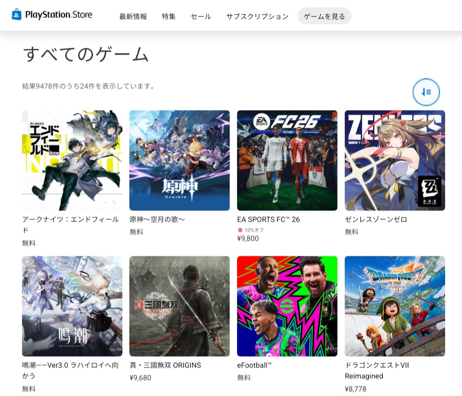Open the 最新情報 menu tab

133,16
